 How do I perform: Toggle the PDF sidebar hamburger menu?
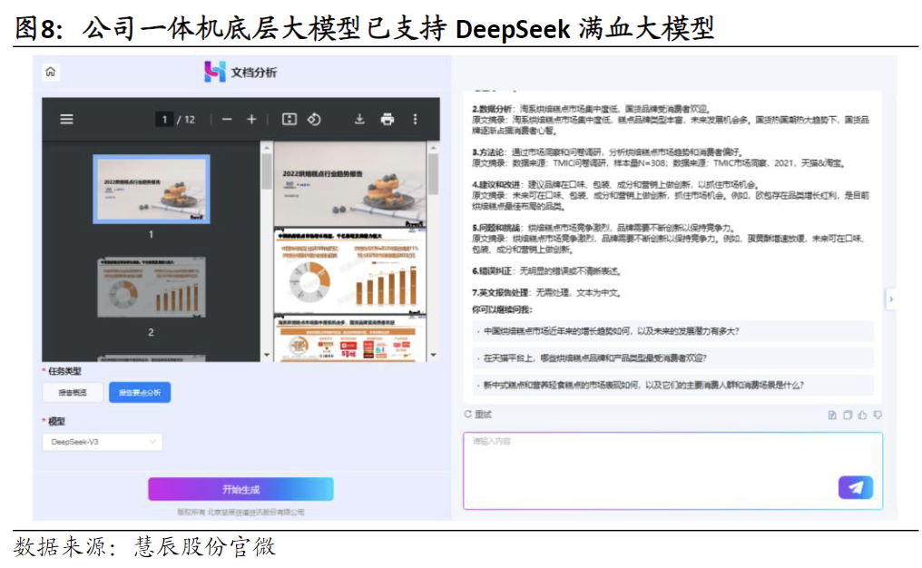pyautogui.click(x=66, y=119)
